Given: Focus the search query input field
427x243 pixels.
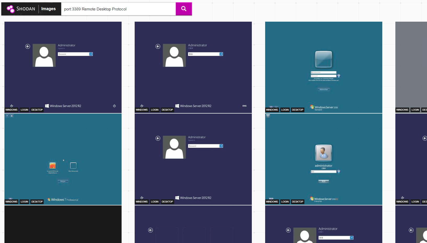Looking at the screenshot, I should pos(118,9).
